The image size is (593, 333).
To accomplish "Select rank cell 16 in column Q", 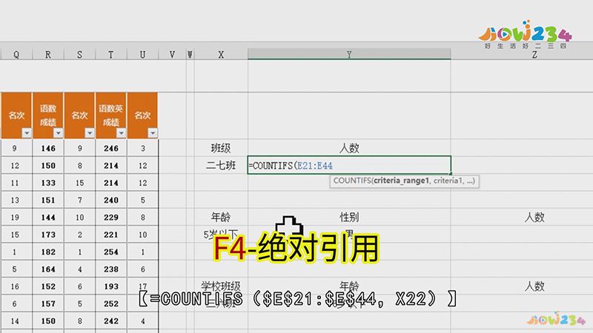I will click(15, 286).
